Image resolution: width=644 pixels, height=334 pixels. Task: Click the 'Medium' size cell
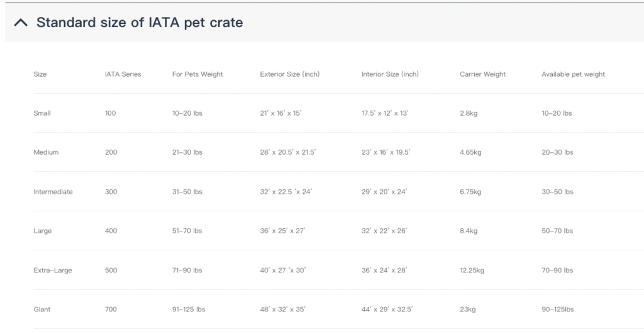(46, 152)
